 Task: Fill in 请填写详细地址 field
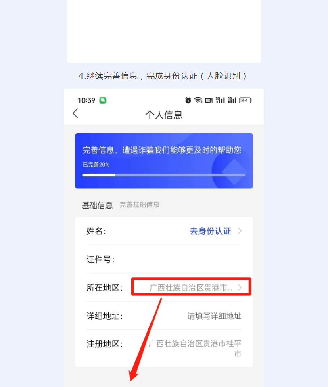point(214,316)
